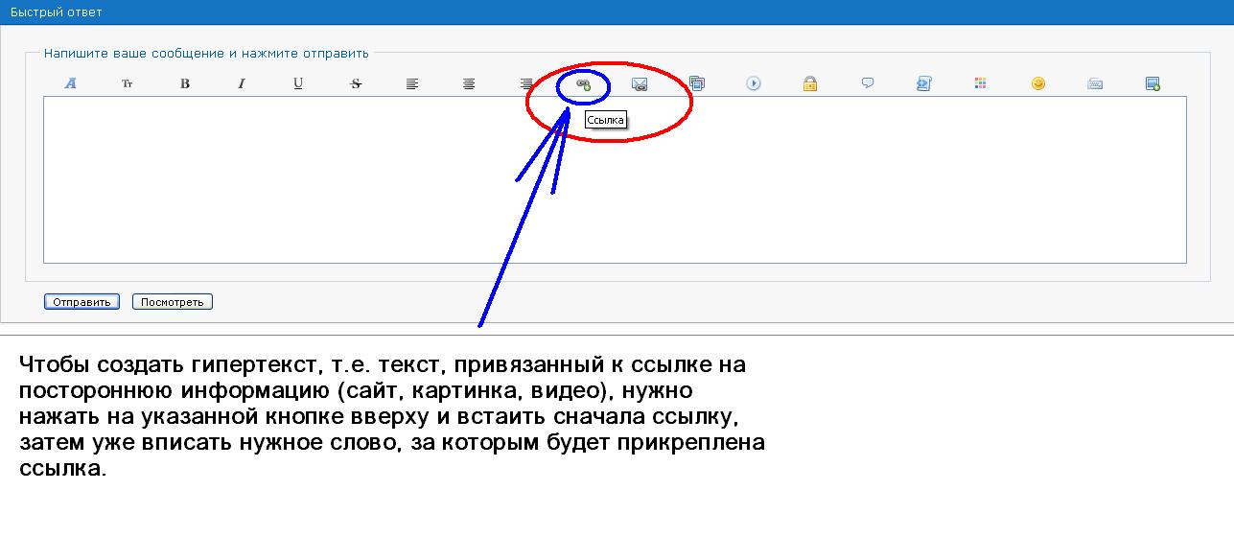This screenshot has height=537, width=1234.
Task: Open the smiley emoticon picker
Action: coord(1037,83)
